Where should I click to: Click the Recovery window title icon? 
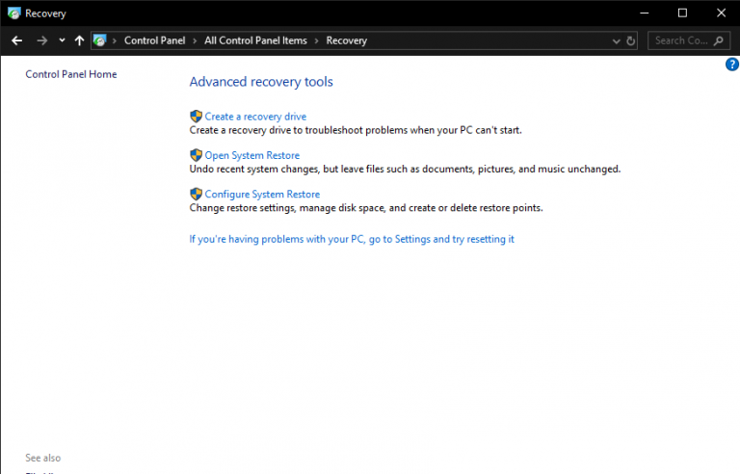click(x=14, y=13)
